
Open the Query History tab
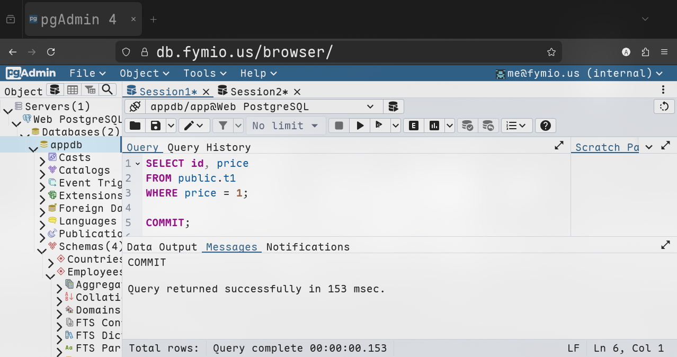coord(209,147)
